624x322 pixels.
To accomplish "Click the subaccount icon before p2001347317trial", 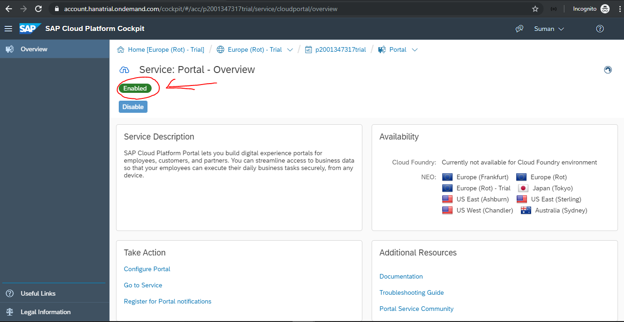I will coord(308,49).
